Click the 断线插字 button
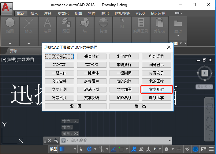The width and height of the screenshot is (216, 154). click(x=157, y=98)
